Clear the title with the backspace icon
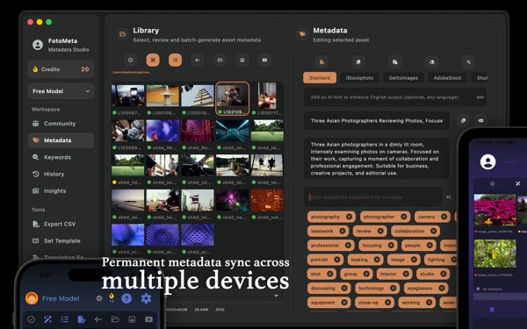 click(x=480, y=120)
